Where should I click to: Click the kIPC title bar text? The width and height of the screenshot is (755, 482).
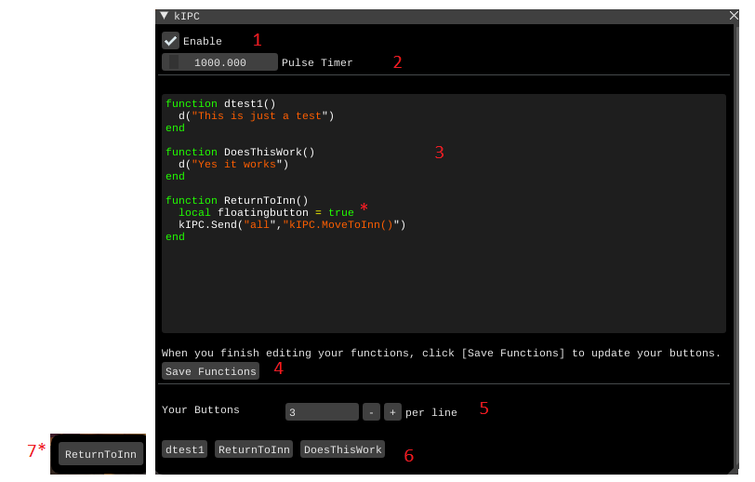tap(187, 16)
